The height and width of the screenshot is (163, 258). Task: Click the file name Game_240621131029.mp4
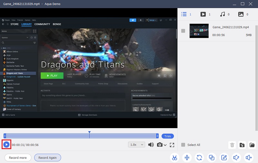click(231, 27)
